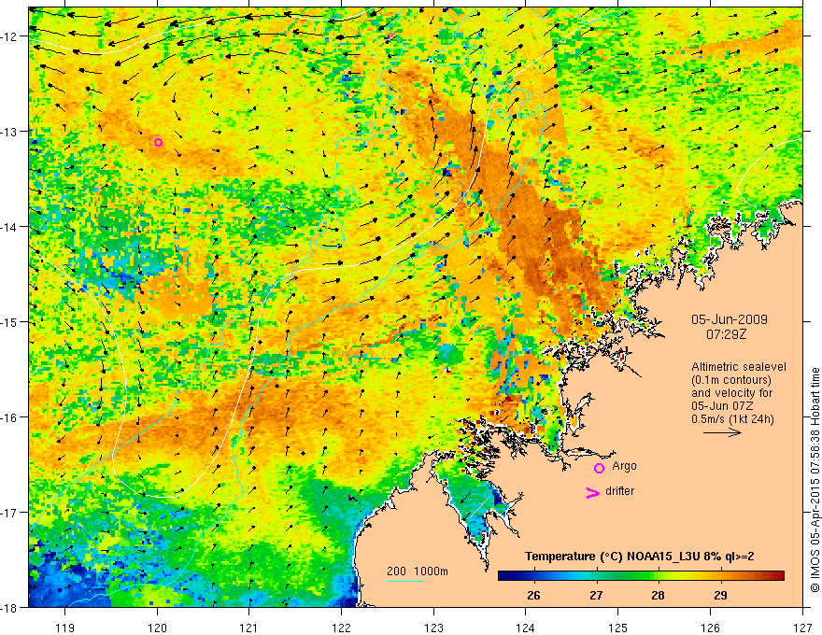822x635 pixels.
Task: Click longitude axis label 123
Action: click(x=433, y=628)
